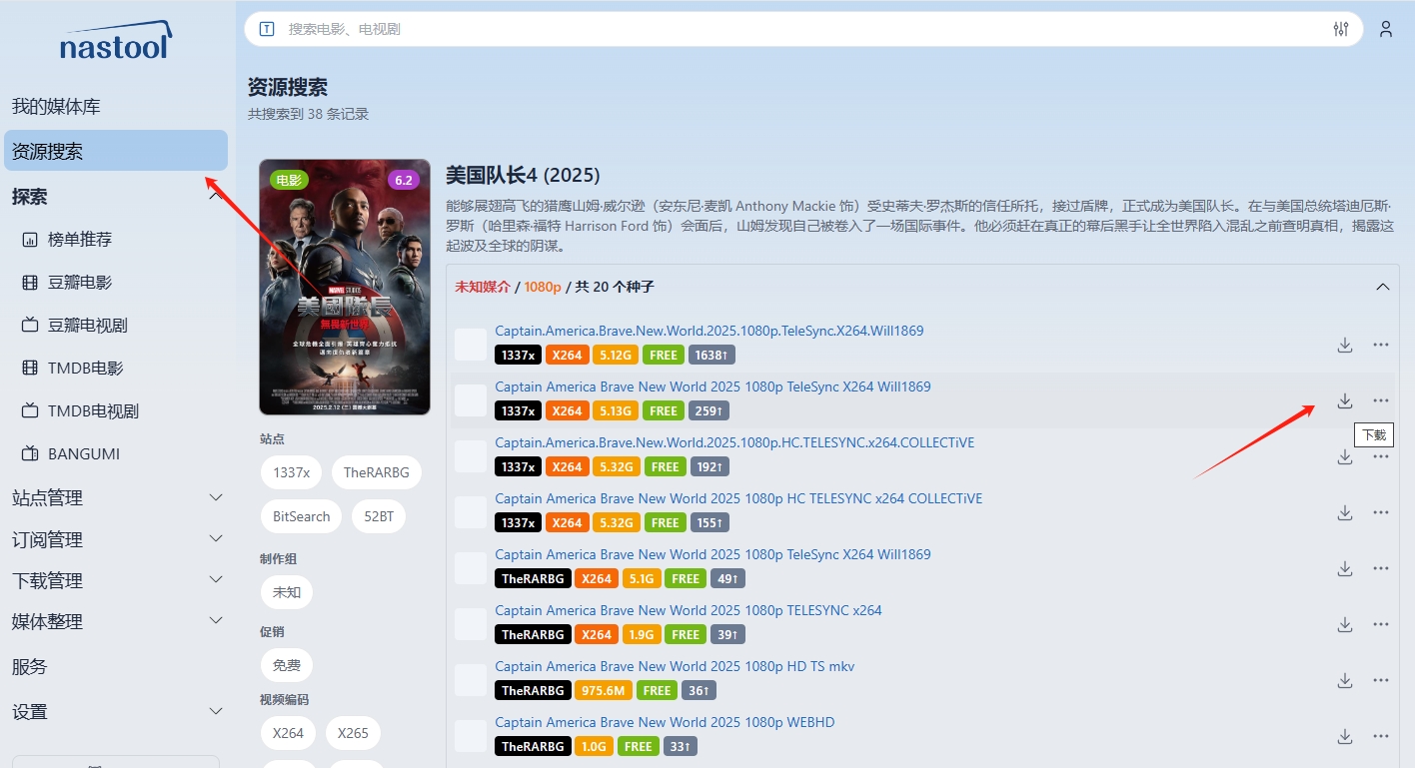Toggle the X264 video codec filter

click(288, 732)
